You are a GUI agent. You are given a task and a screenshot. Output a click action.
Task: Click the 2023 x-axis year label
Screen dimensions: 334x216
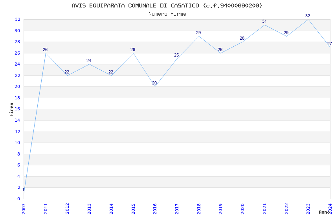click(308, 209)
